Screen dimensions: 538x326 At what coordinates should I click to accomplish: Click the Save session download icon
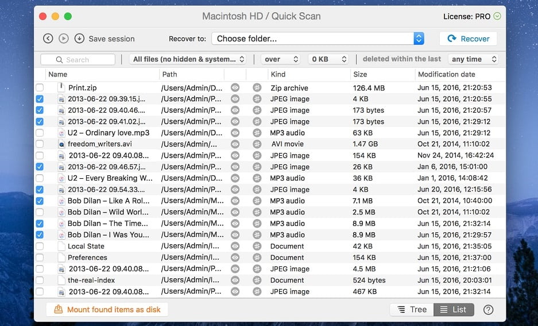click(x=79, y=39)
